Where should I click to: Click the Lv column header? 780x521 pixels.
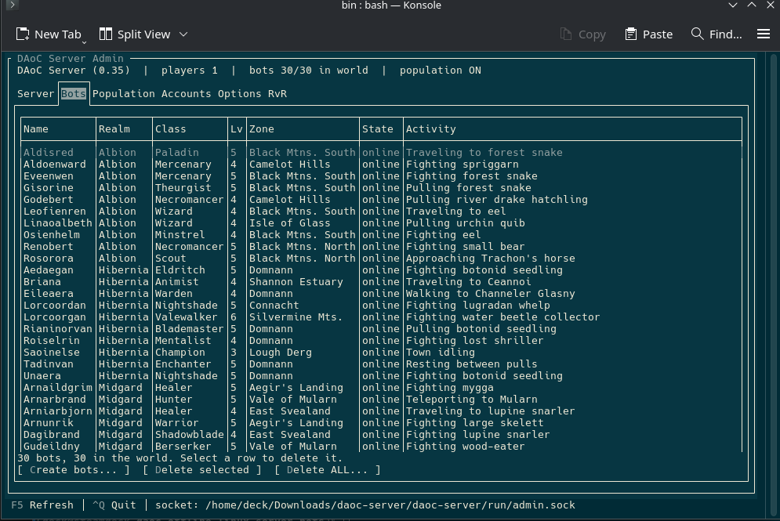click(x=236, y=129)
